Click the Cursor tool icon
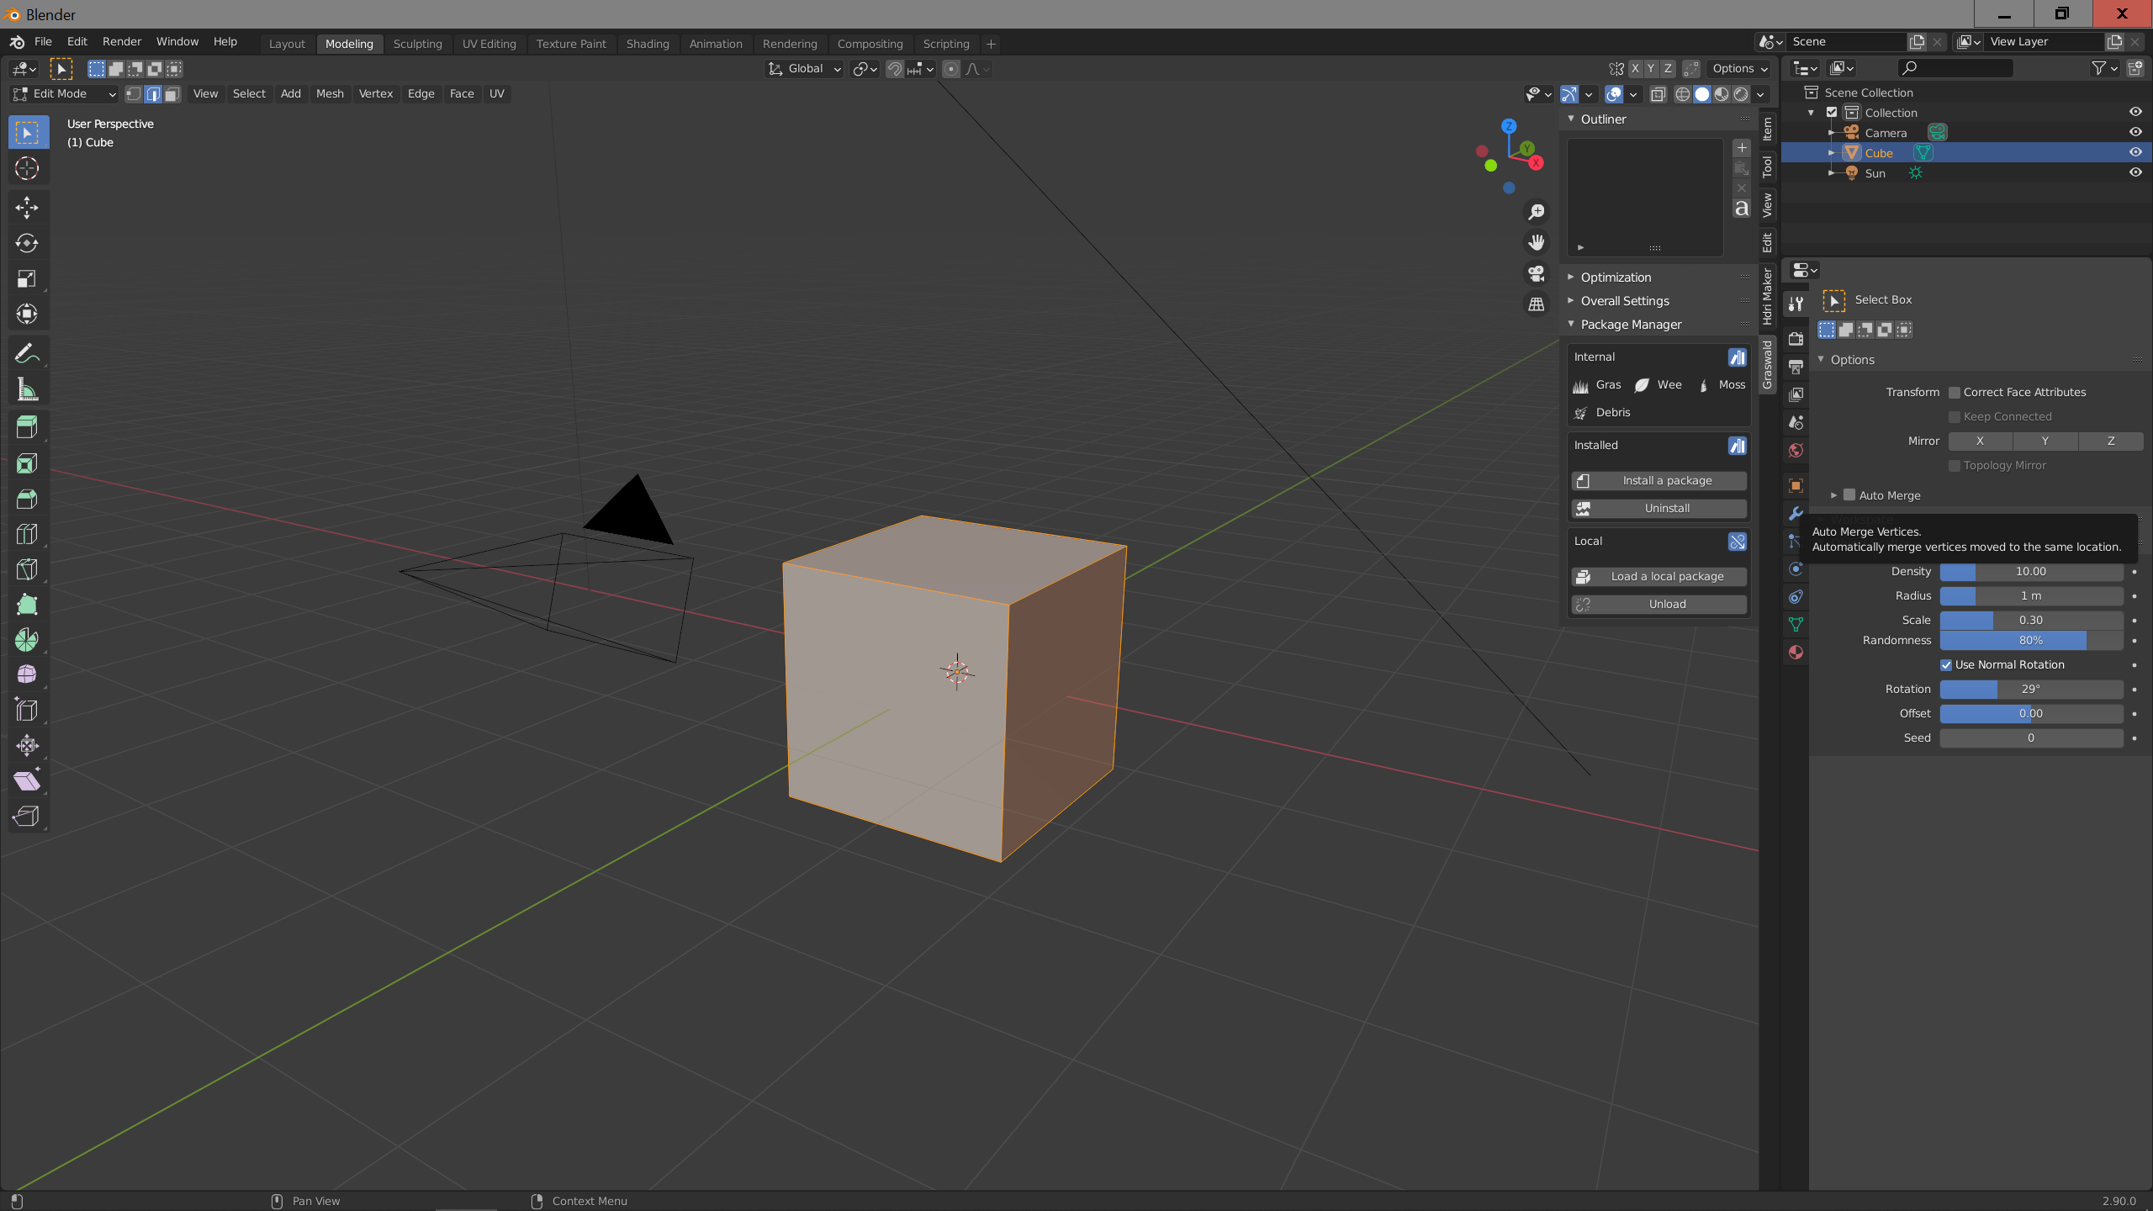 click(27, 168)
